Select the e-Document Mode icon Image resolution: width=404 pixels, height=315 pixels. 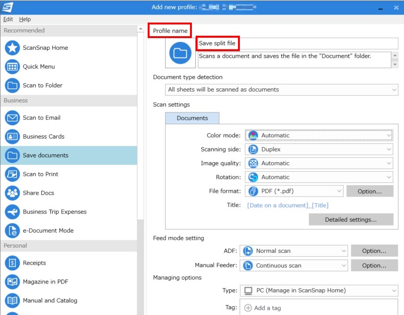[x=12, y=230]
